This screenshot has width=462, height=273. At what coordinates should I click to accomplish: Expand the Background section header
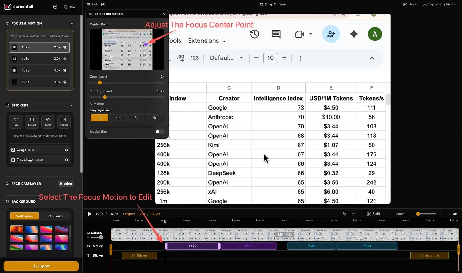coord(23,202)
